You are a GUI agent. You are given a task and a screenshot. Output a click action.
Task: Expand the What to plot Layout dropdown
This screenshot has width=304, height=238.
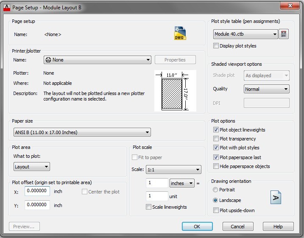click(31, 167)
